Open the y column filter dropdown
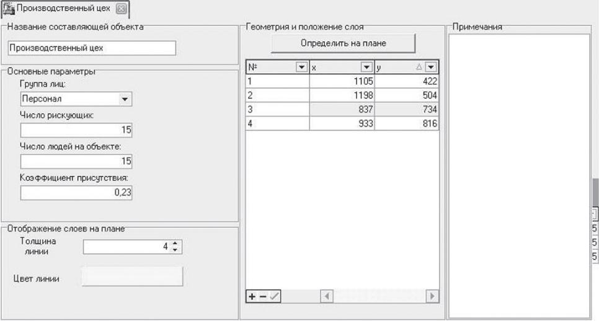Viewport: 599px width, 321px height. [x=431, y=68]
